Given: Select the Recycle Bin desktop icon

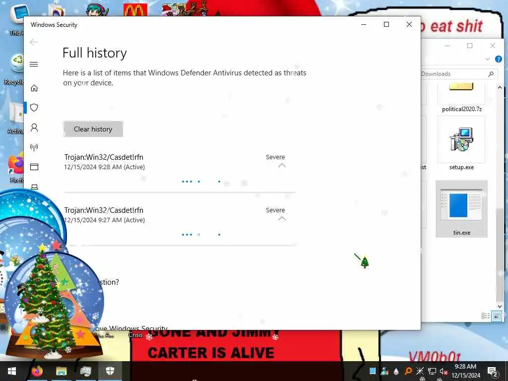Looking at the screenshot, I should 14,69.
